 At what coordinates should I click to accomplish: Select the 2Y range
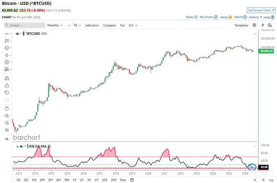(82, 180)
